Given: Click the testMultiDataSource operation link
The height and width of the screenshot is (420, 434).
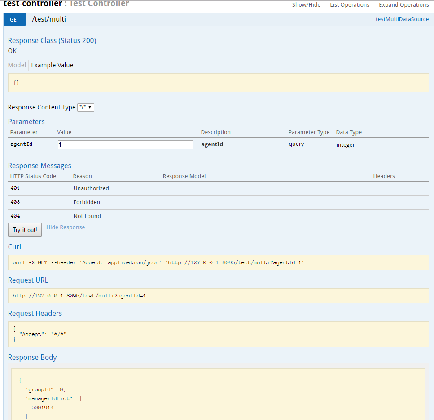Looking at the screenshot, I should pos(402,19).
